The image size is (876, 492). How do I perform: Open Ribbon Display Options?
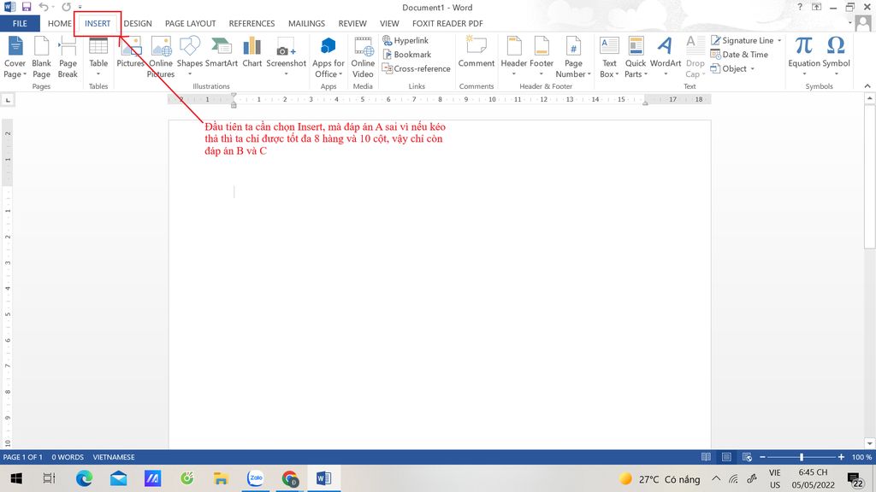(816, 7)
